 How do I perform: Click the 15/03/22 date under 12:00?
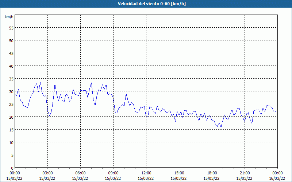click(x=146, y=178)
